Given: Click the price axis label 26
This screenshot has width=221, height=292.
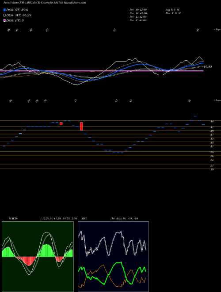Looking at the screenshot, I should click(212, 156).
